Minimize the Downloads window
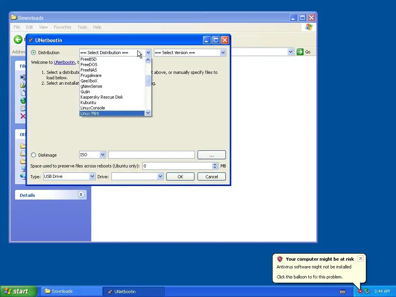This screenshot has width=396, height=297. click(294, 18)
